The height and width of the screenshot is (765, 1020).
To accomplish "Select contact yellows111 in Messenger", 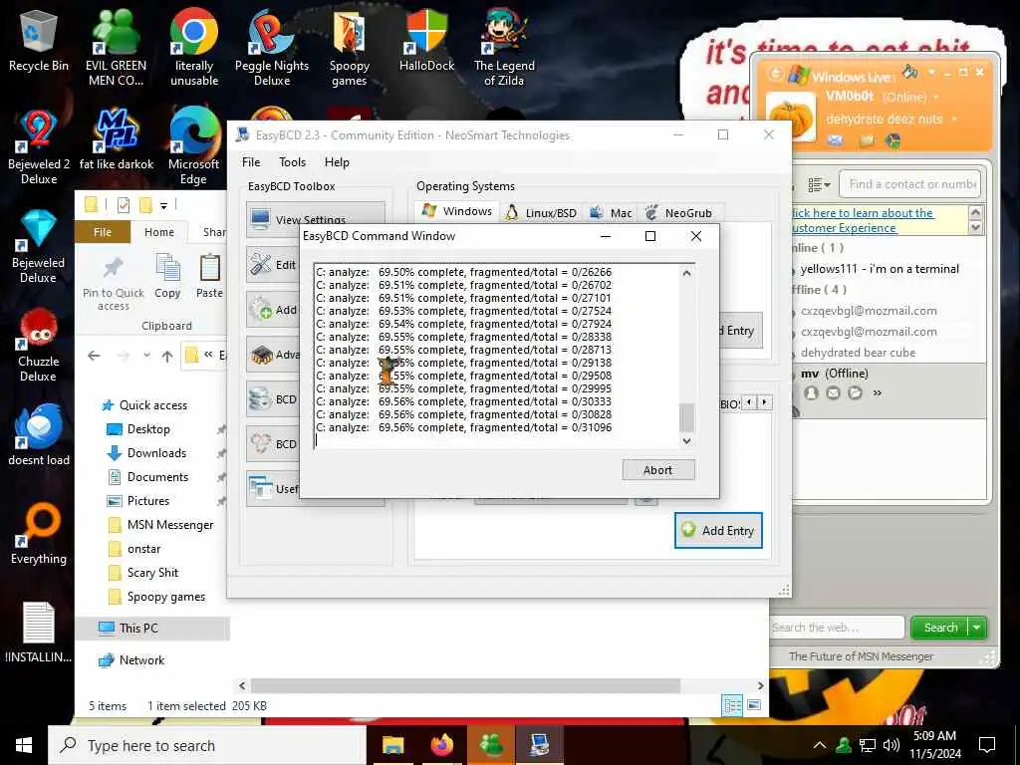I will click(879, 269).
